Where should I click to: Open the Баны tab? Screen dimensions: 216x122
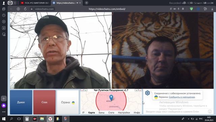click(102, 113)
